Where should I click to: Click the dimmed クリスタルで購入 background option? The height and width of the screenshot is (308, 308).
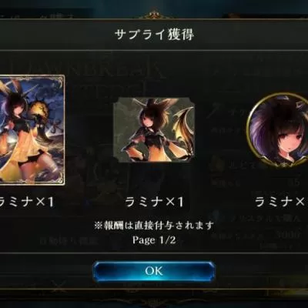point(264,219)
